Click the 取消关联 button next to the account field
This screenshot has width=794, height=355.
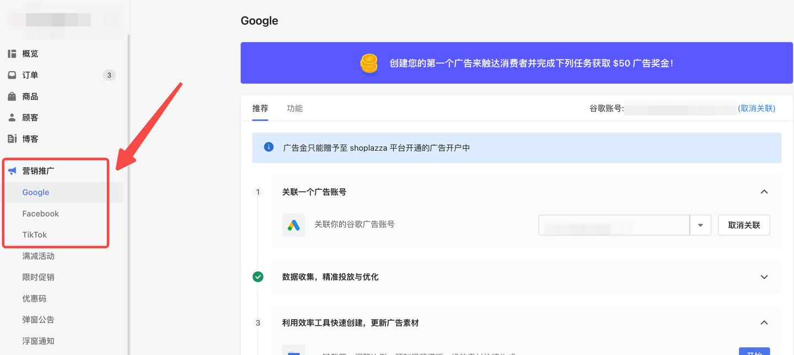tap(743, 225)
